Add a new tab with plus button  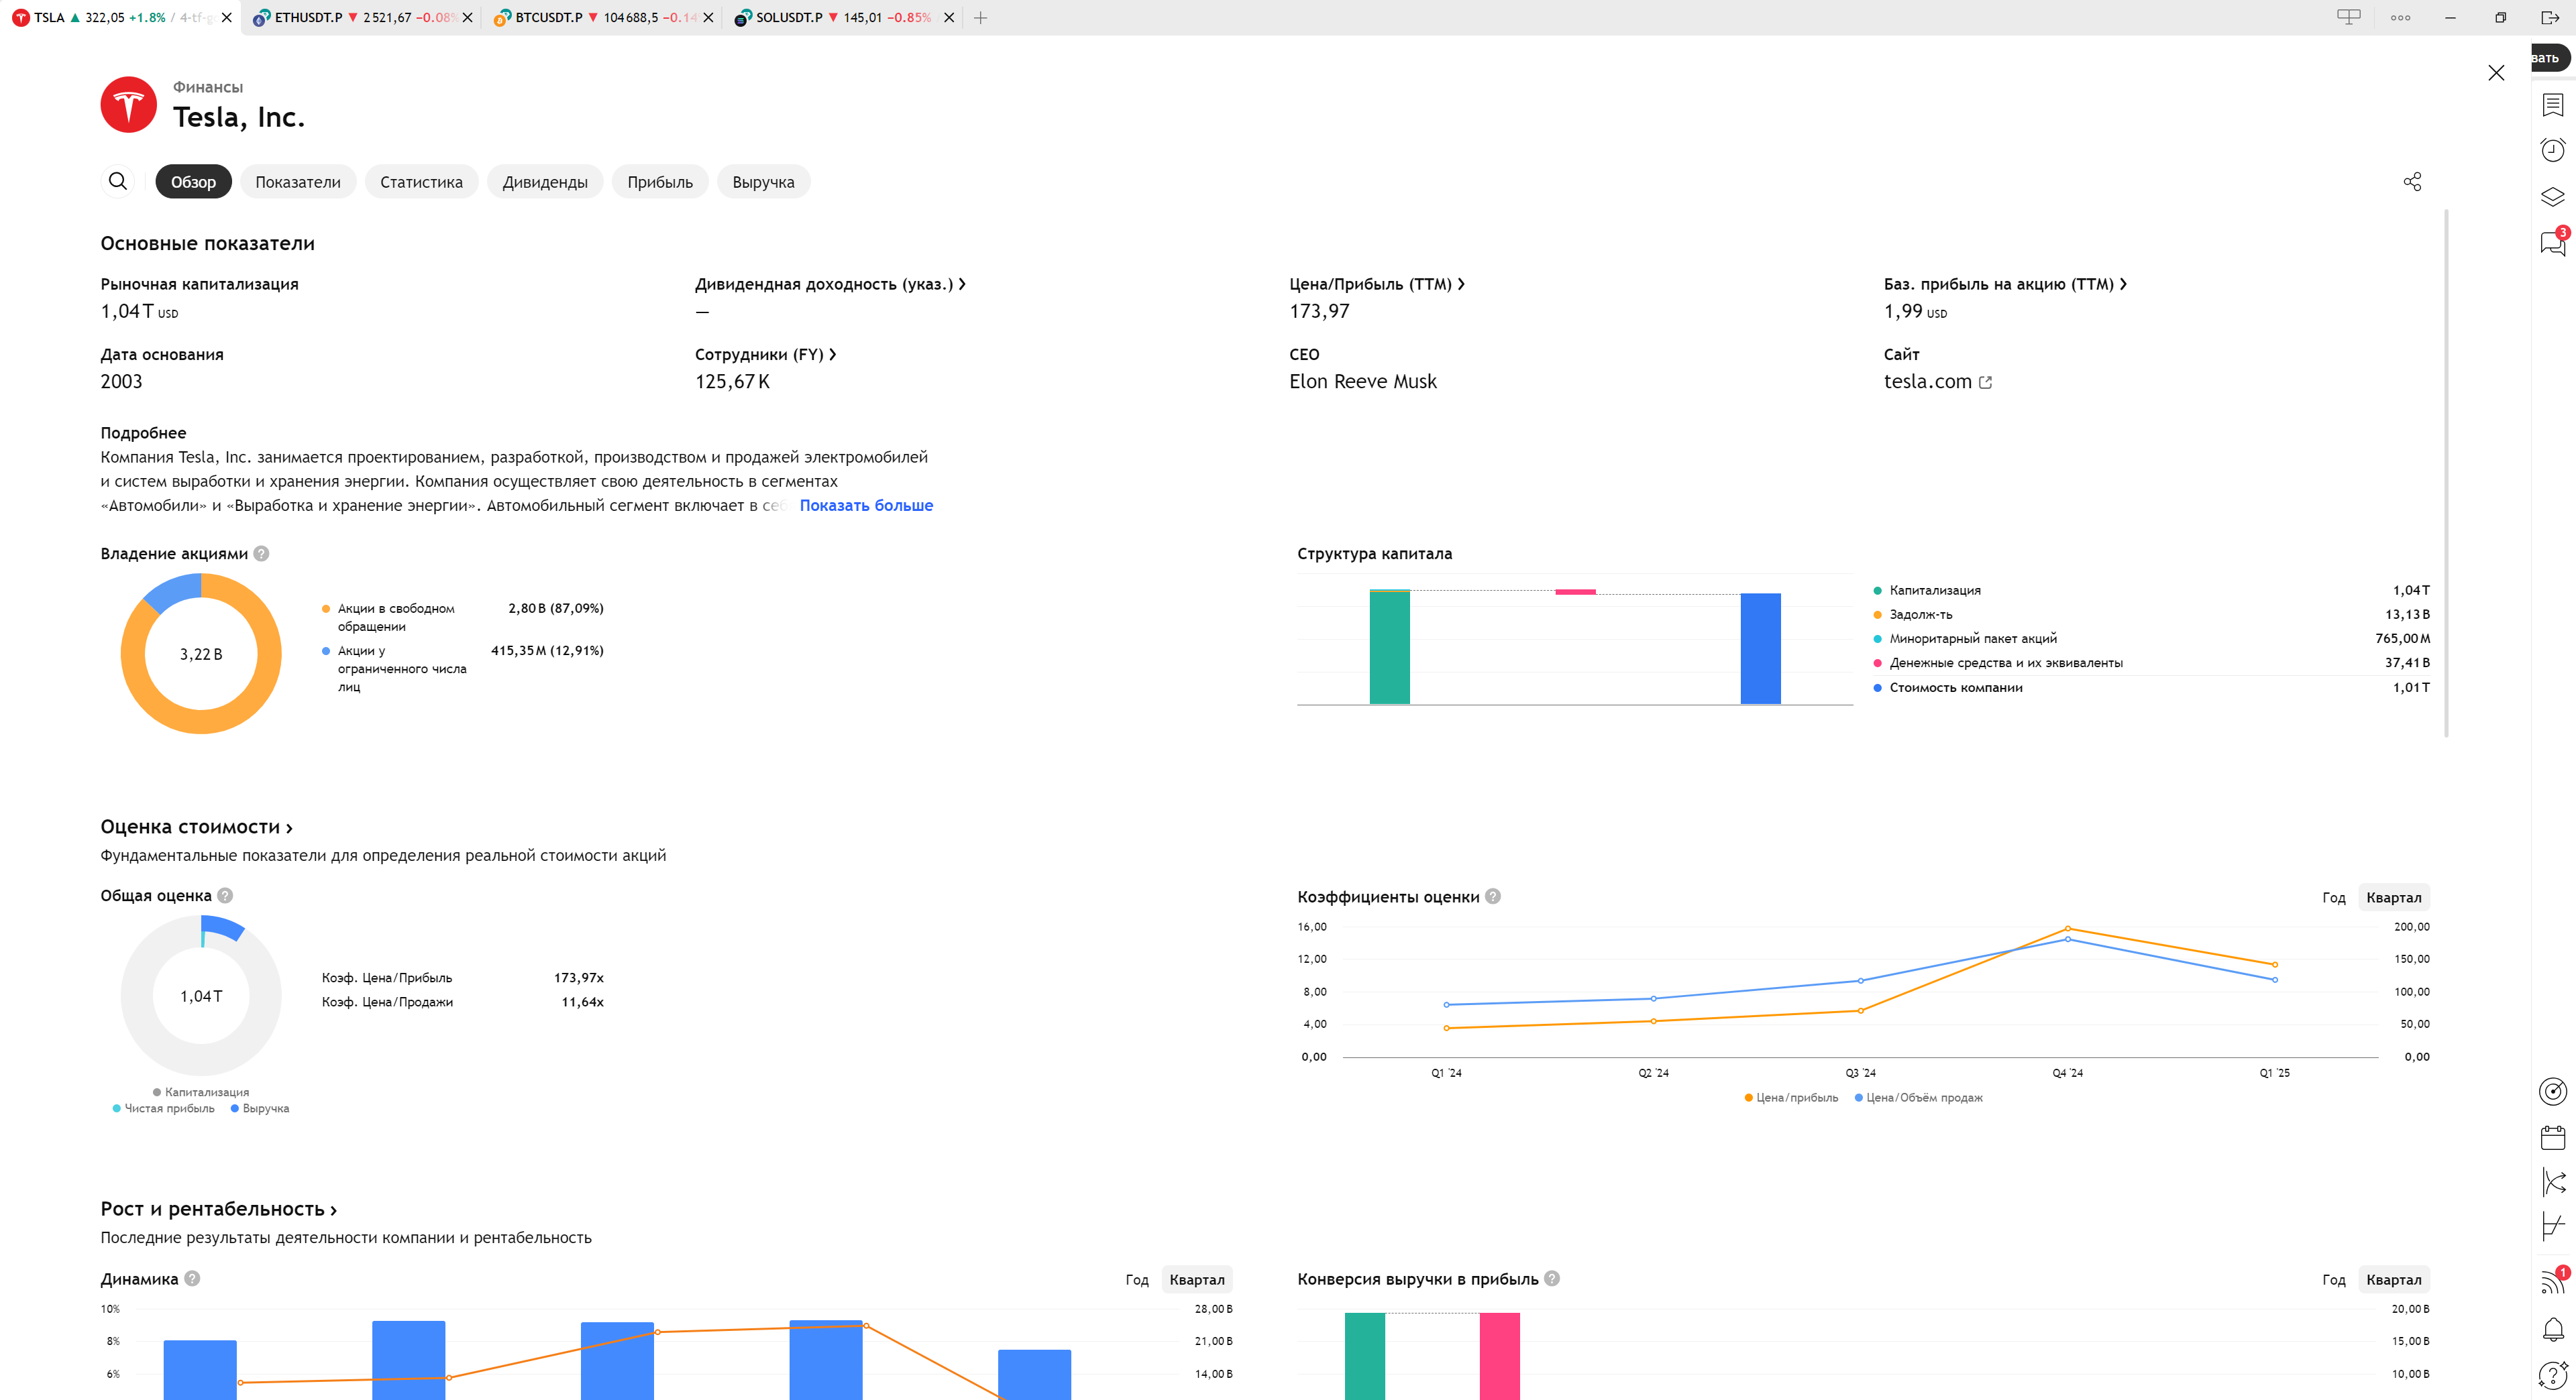[x=980, y=17]
